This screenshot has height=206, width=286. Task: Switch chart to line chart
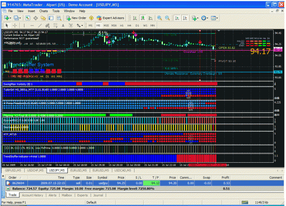pos(151,18)
